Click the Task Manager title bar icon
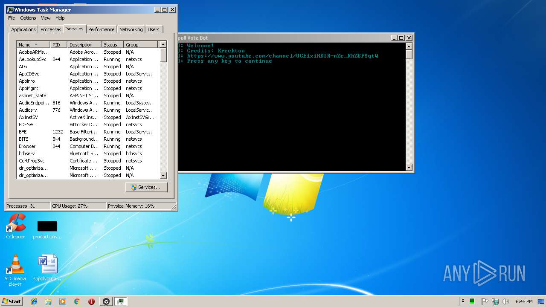546x307 pixels. (10, 9)
